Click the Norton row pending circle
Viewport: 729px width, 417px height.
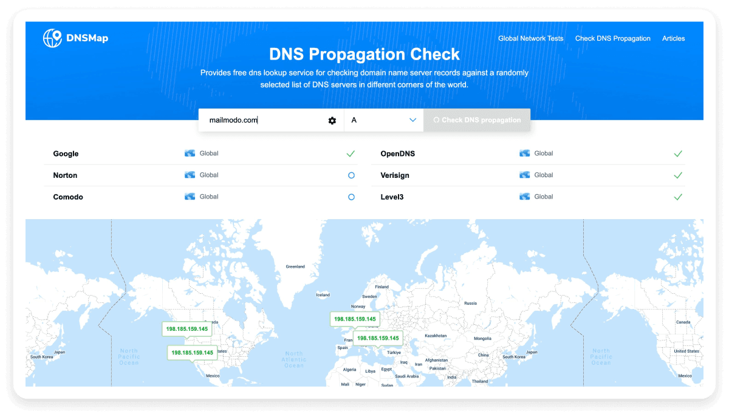351,175
